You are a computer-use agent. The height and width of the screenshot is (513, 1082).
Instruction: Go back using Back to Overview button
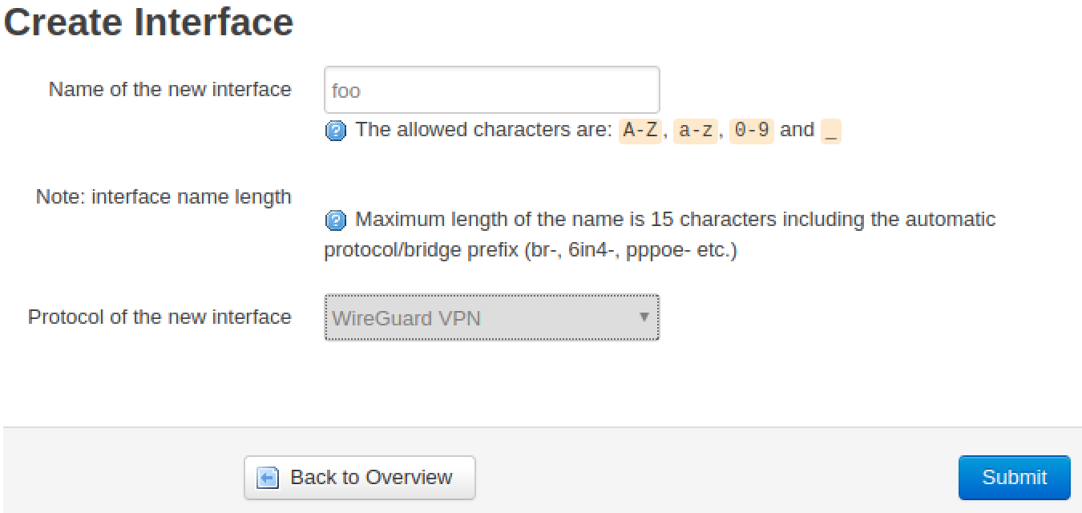359,478
